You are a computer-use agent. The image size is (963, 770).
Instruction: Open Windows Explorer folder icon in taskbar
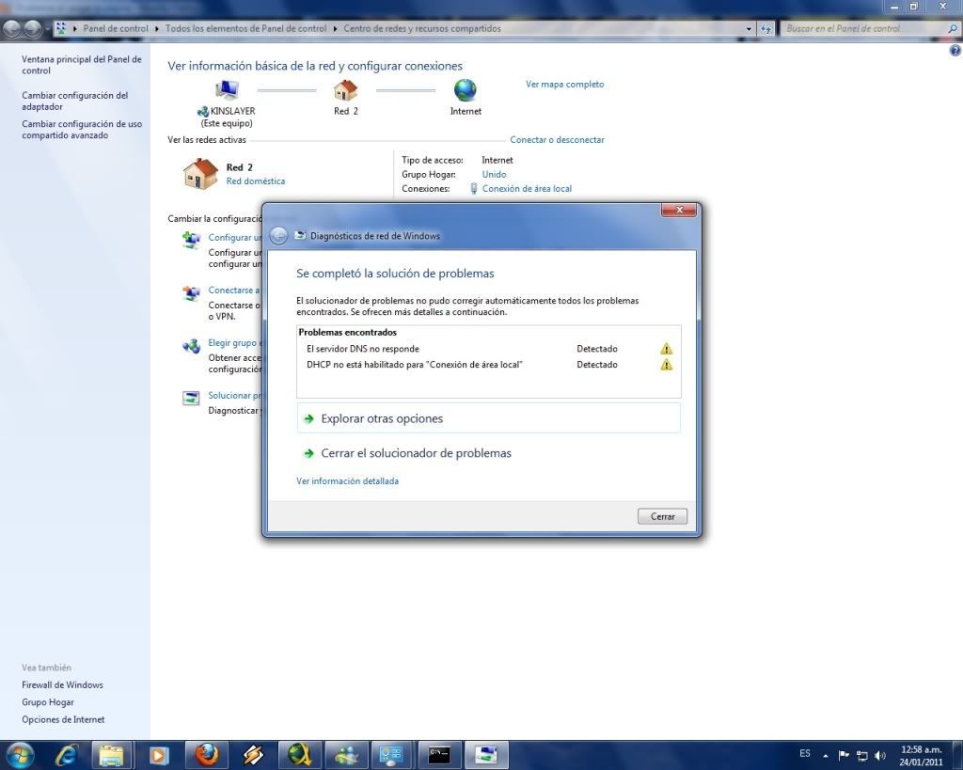[112, 754]
